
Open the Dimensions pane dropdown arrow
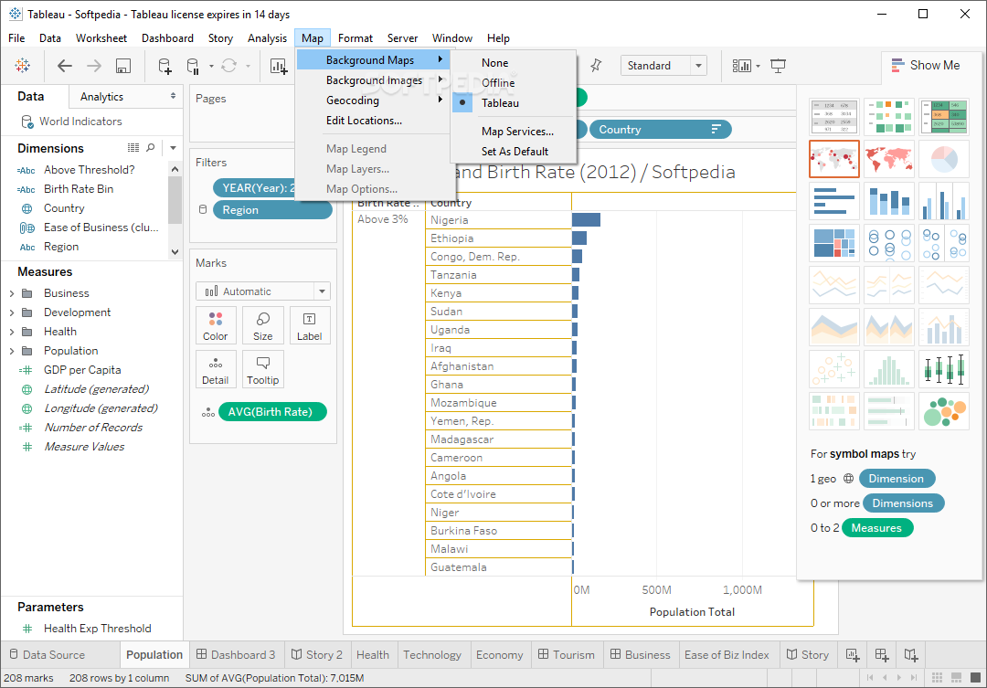point(173,148)
